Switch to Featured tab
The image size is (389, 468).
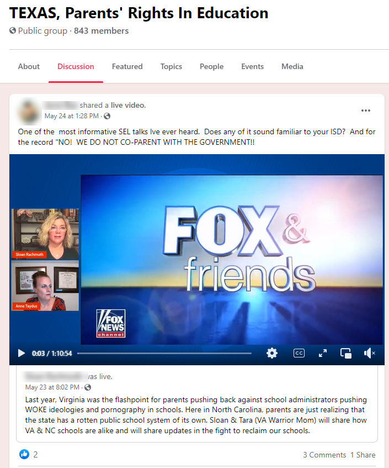(127, 66)
